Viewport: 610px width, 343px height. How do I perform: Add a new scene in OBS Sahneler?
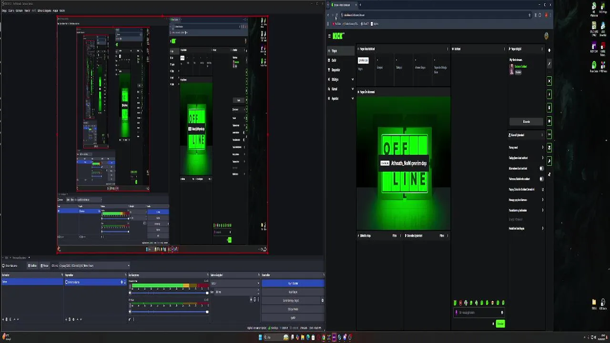click(3, 319)
